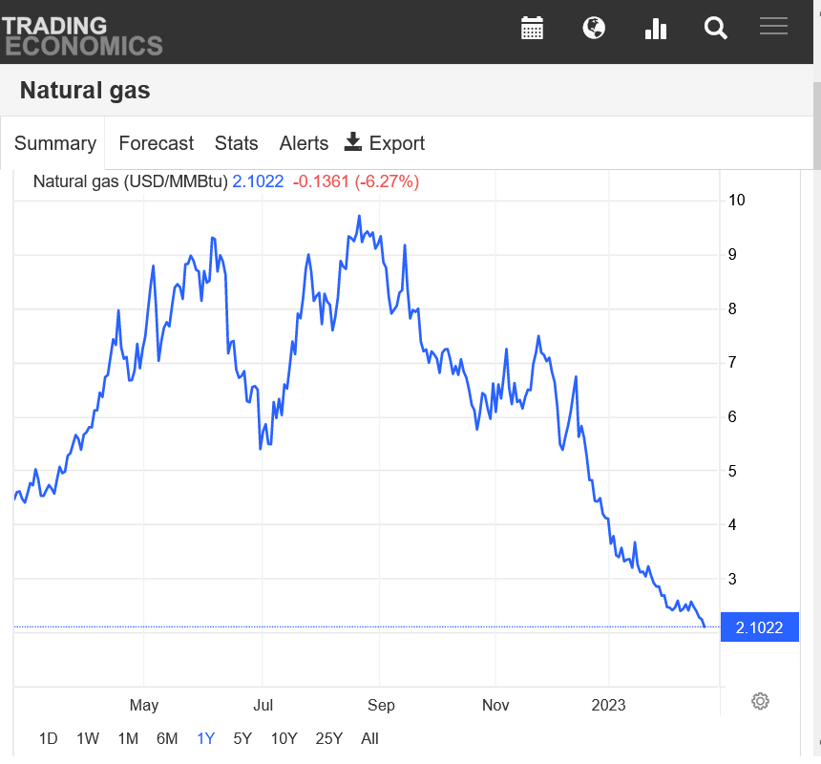
Task: Open the calendar icon in header
Action: pyautogui.click(x=532, y=29)
